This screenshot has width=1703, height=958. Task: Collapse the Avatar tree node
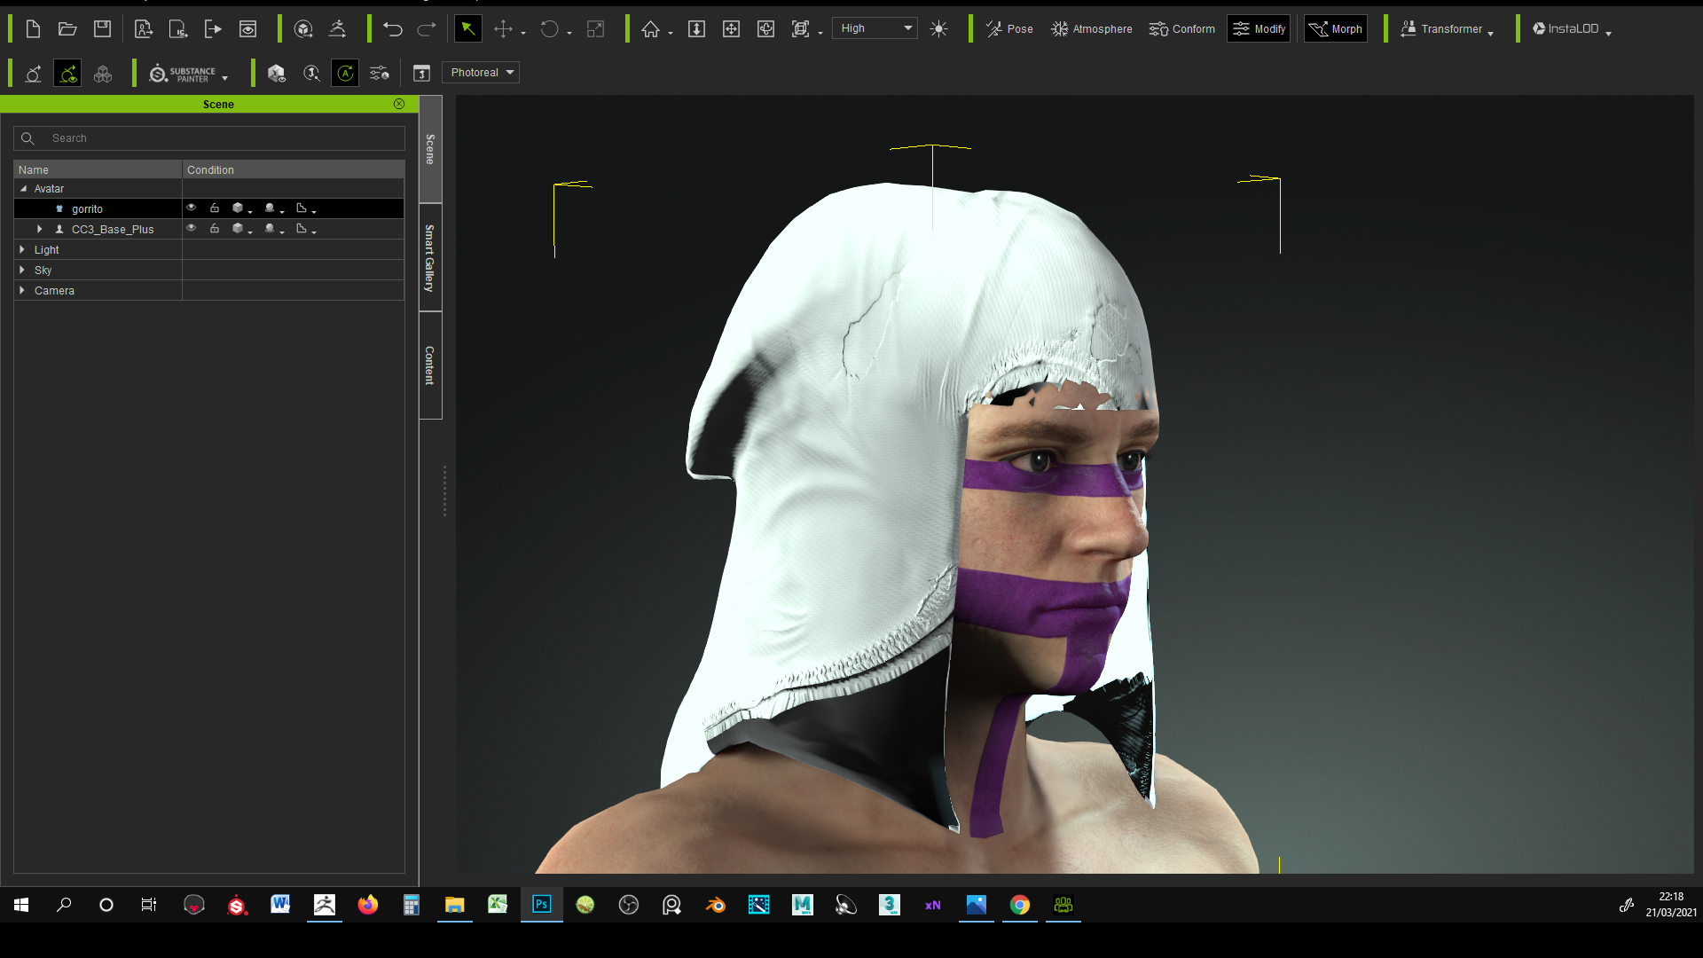coord(24,189)
